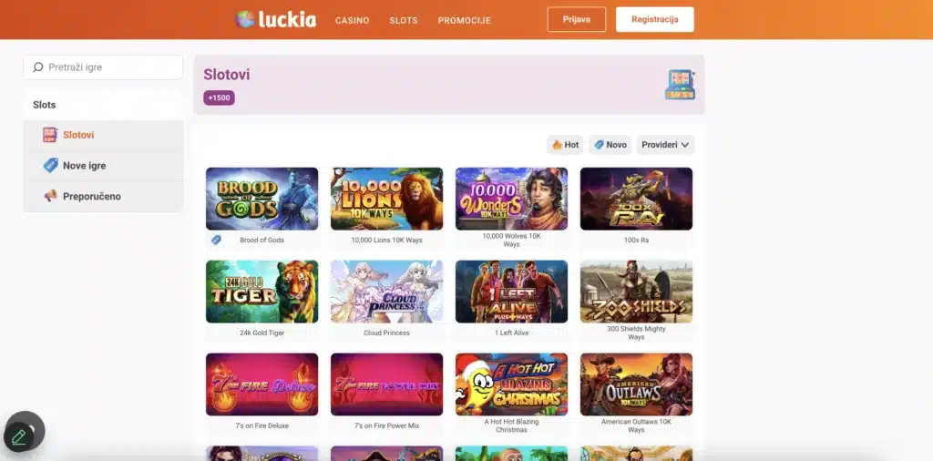Click the Slotovi slot machine sidebar icon
The height and width of the screenshot is (461, 933).
click(x=50, y=135)
